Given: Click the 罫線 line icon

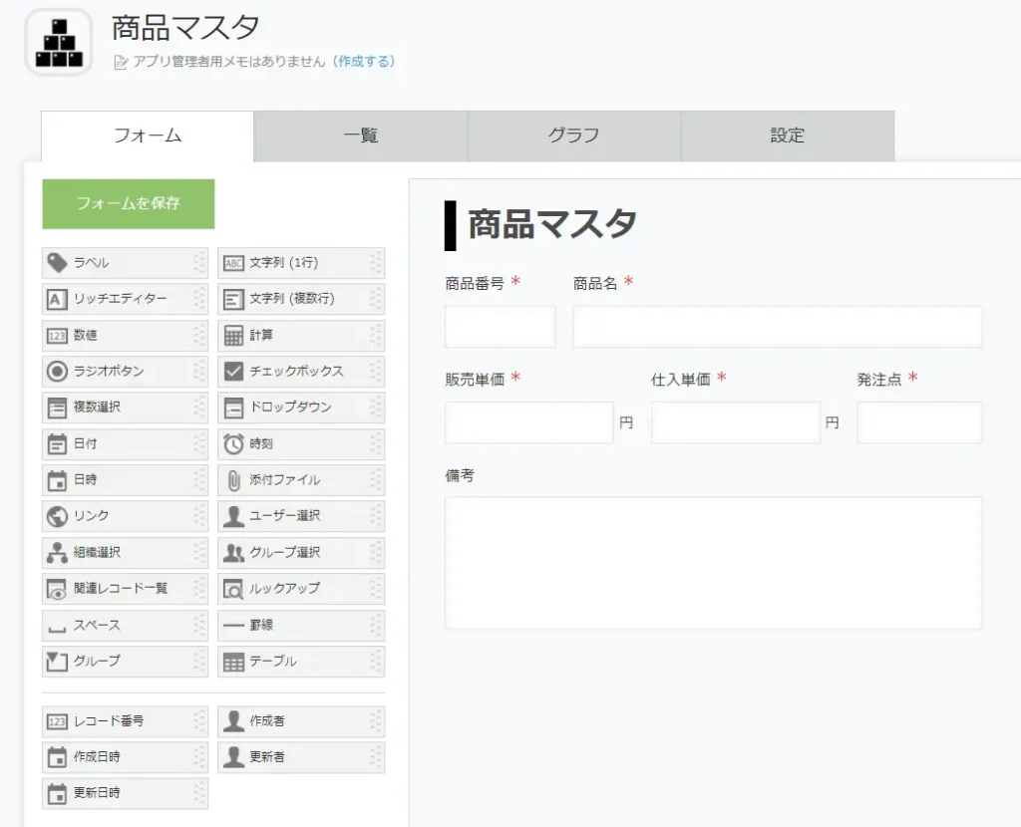Looking at the screenshot, I should click(233, 626).
